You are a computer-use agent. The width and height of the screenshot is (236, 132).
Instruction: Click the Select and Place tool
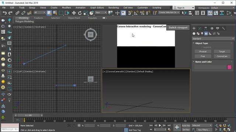[91, 13]
